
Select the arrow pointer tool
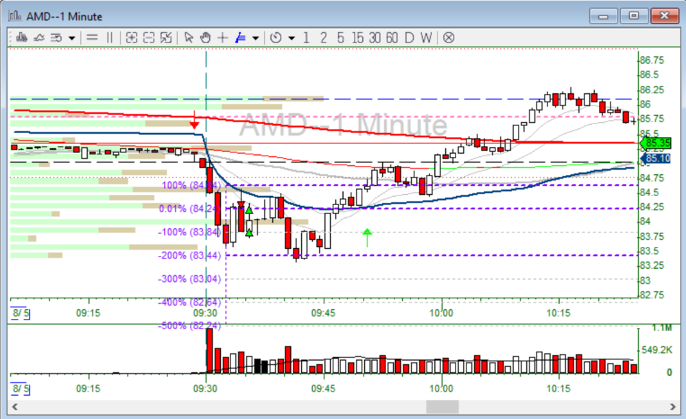click(189, 38)
